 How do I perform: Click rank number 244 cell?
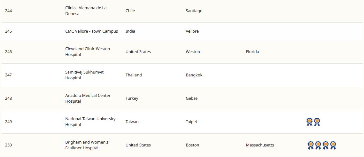[x=9, y=11]
